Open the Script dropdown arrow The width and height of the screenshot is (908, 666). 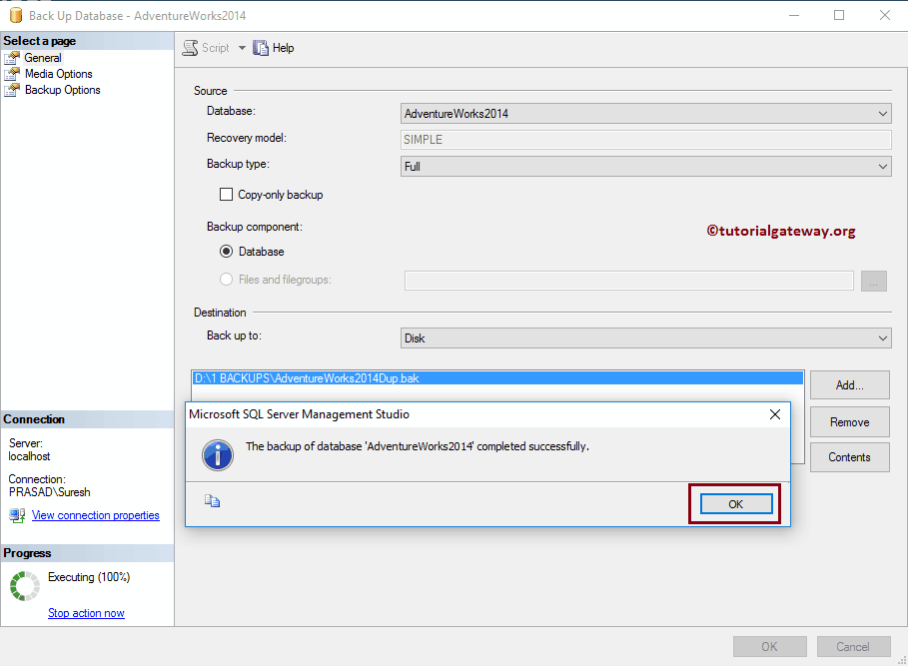(x=242, y=48)
